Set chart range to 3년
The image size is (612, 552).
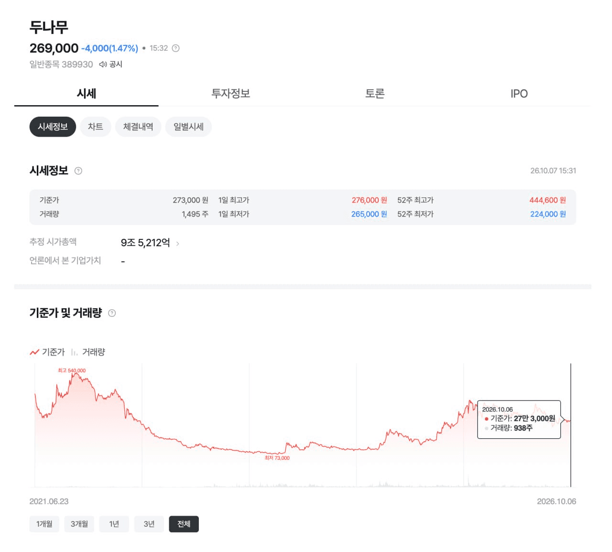[149, 524]
